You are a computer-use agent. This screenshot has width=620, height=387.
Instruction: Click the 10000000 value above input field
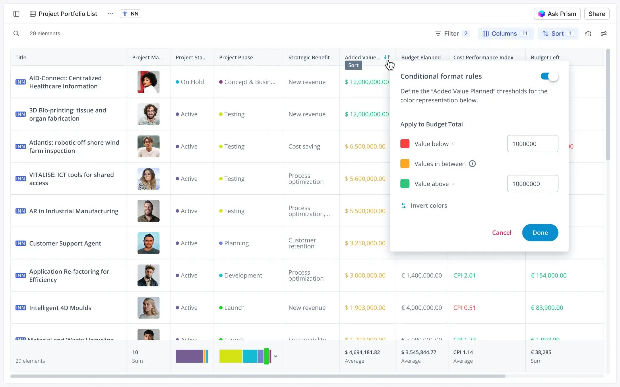point(532,184)
